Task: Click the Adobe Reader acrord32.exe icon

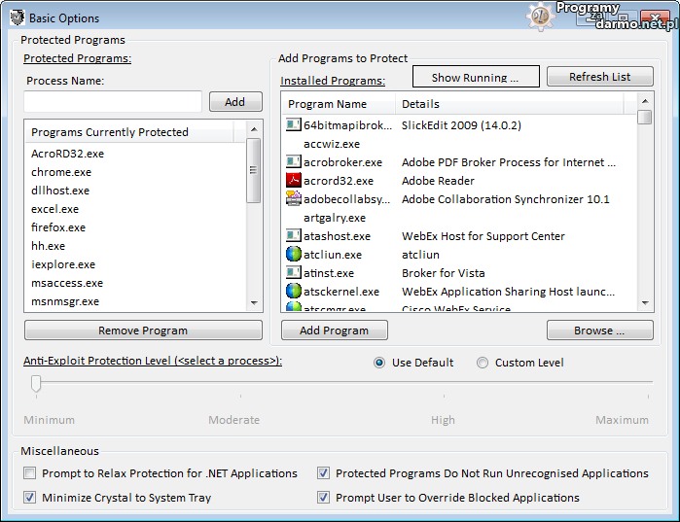Action: (x=294, y=181)
